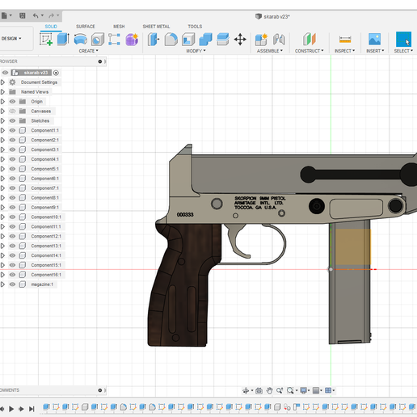The width and height of the screenshot is (417, 417).
Task: Open the SELECT menu
Action: tap(403, 51)
